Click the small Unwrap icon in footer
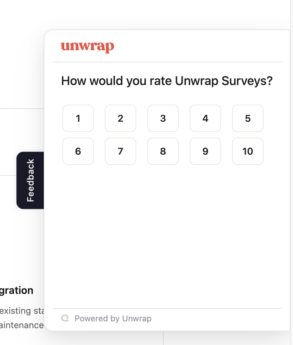The height and width of the screenshot is (345, 293). [65, 318]
